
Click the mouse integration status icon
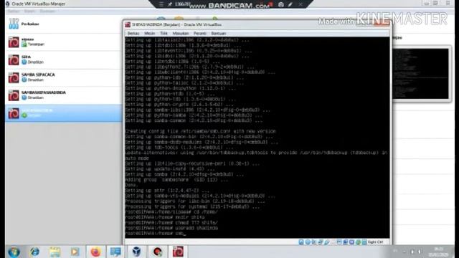(x=358, y=242)
